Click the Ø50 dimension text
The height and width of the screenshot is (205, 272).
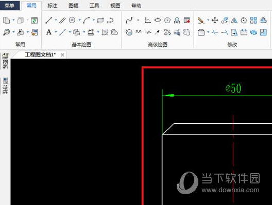(233, 88)
